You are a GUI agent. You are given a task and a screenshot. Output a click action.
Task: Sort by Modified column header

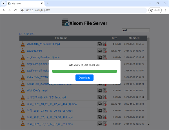click(134, 38)
